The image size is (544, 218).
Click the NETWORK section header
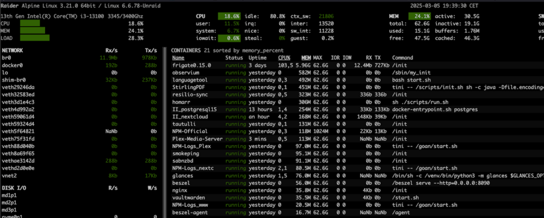pos(12,51)
